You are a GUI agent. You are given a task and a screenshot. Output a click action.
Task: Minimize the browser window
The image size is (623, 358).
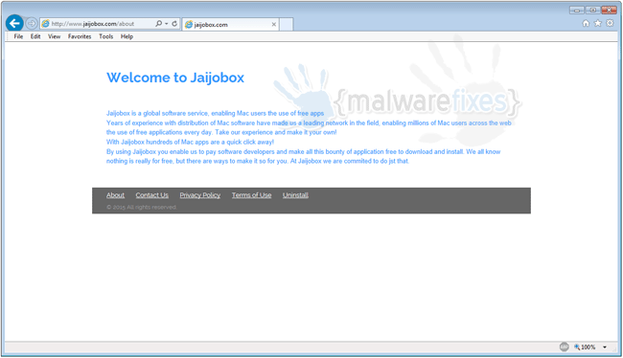point(576,11)
